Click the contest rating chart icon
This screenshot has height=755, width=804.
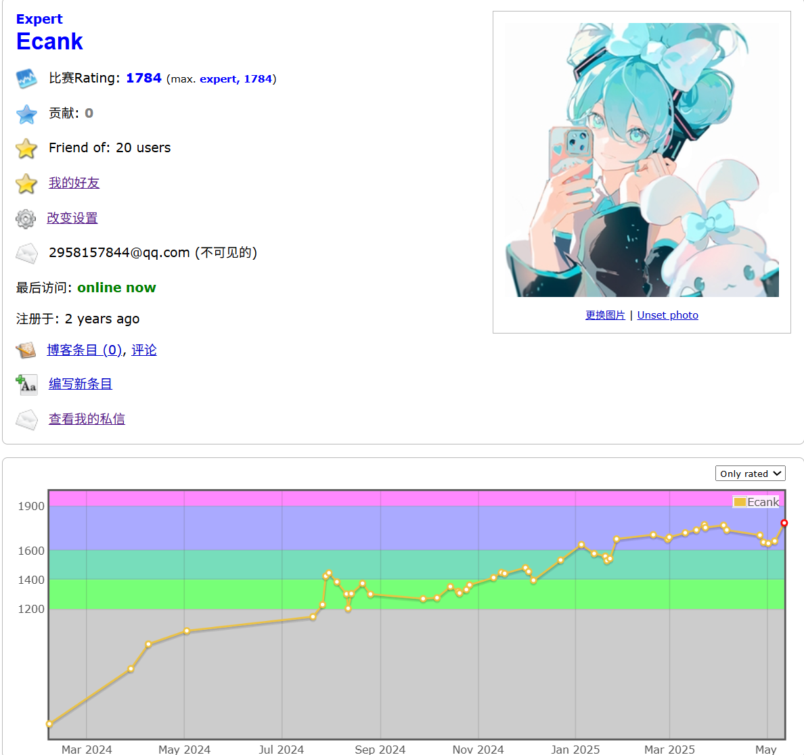[26, 78]
